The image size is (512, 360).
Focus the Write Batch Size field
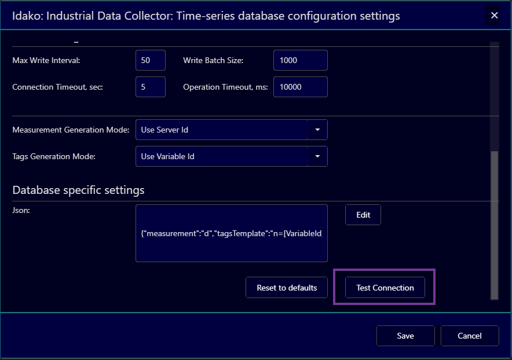pos(300,60)
